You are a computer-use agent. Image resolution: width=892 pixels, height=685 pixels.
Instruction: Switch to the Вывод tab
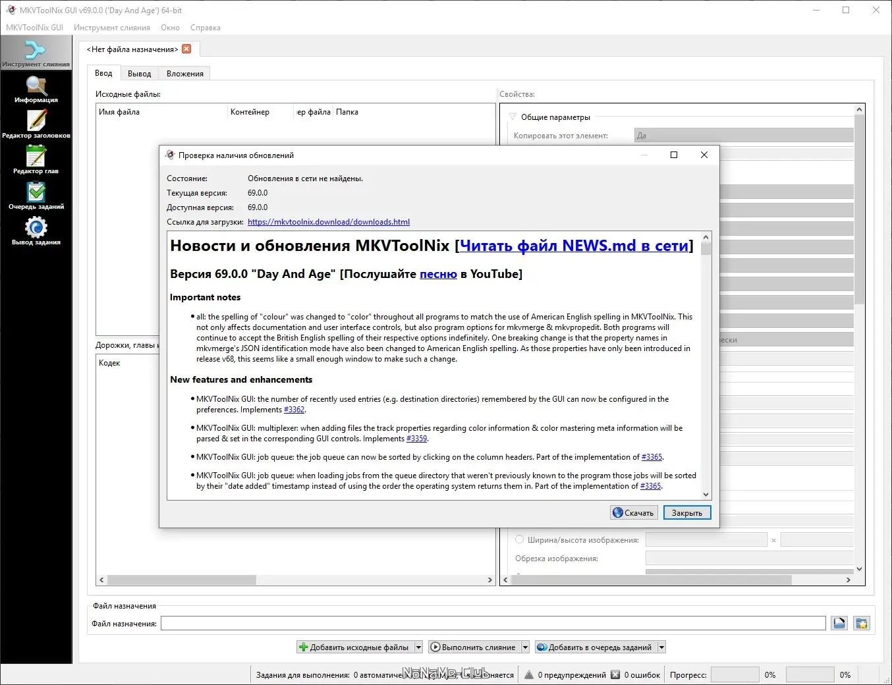click(140, 74)
